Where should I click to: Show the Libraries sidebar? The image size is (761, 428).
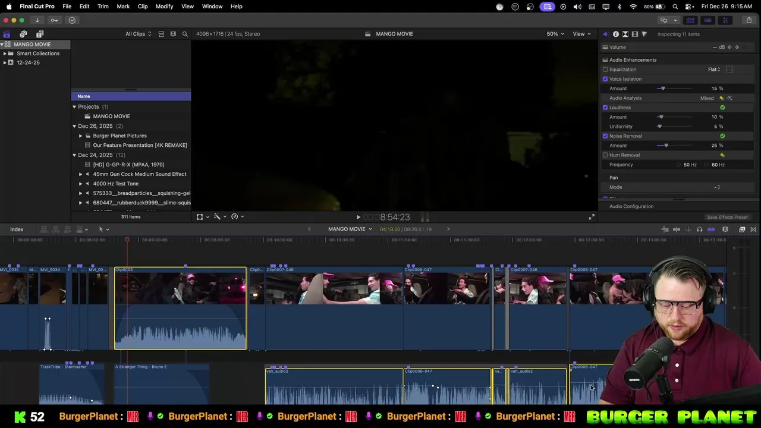coord(7,34)
